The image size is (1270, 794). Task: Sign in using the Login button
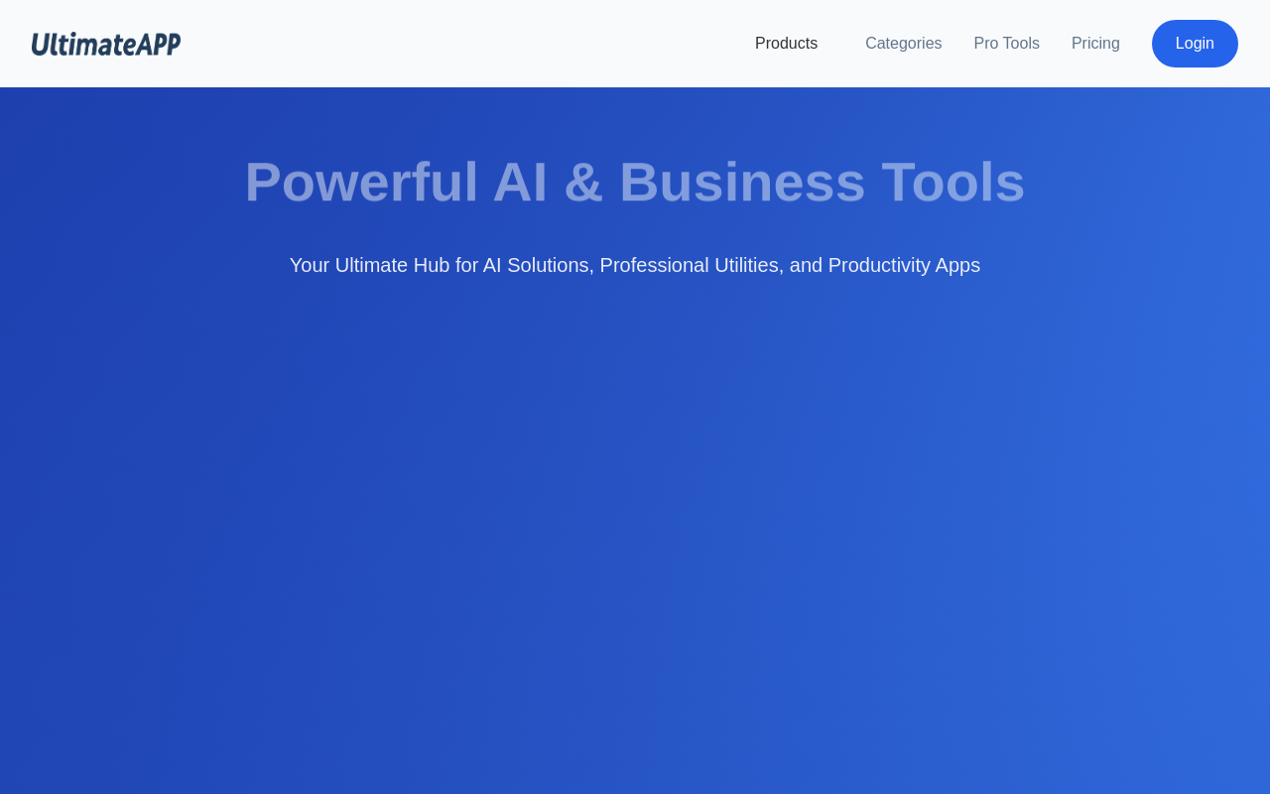[1195, 44]
